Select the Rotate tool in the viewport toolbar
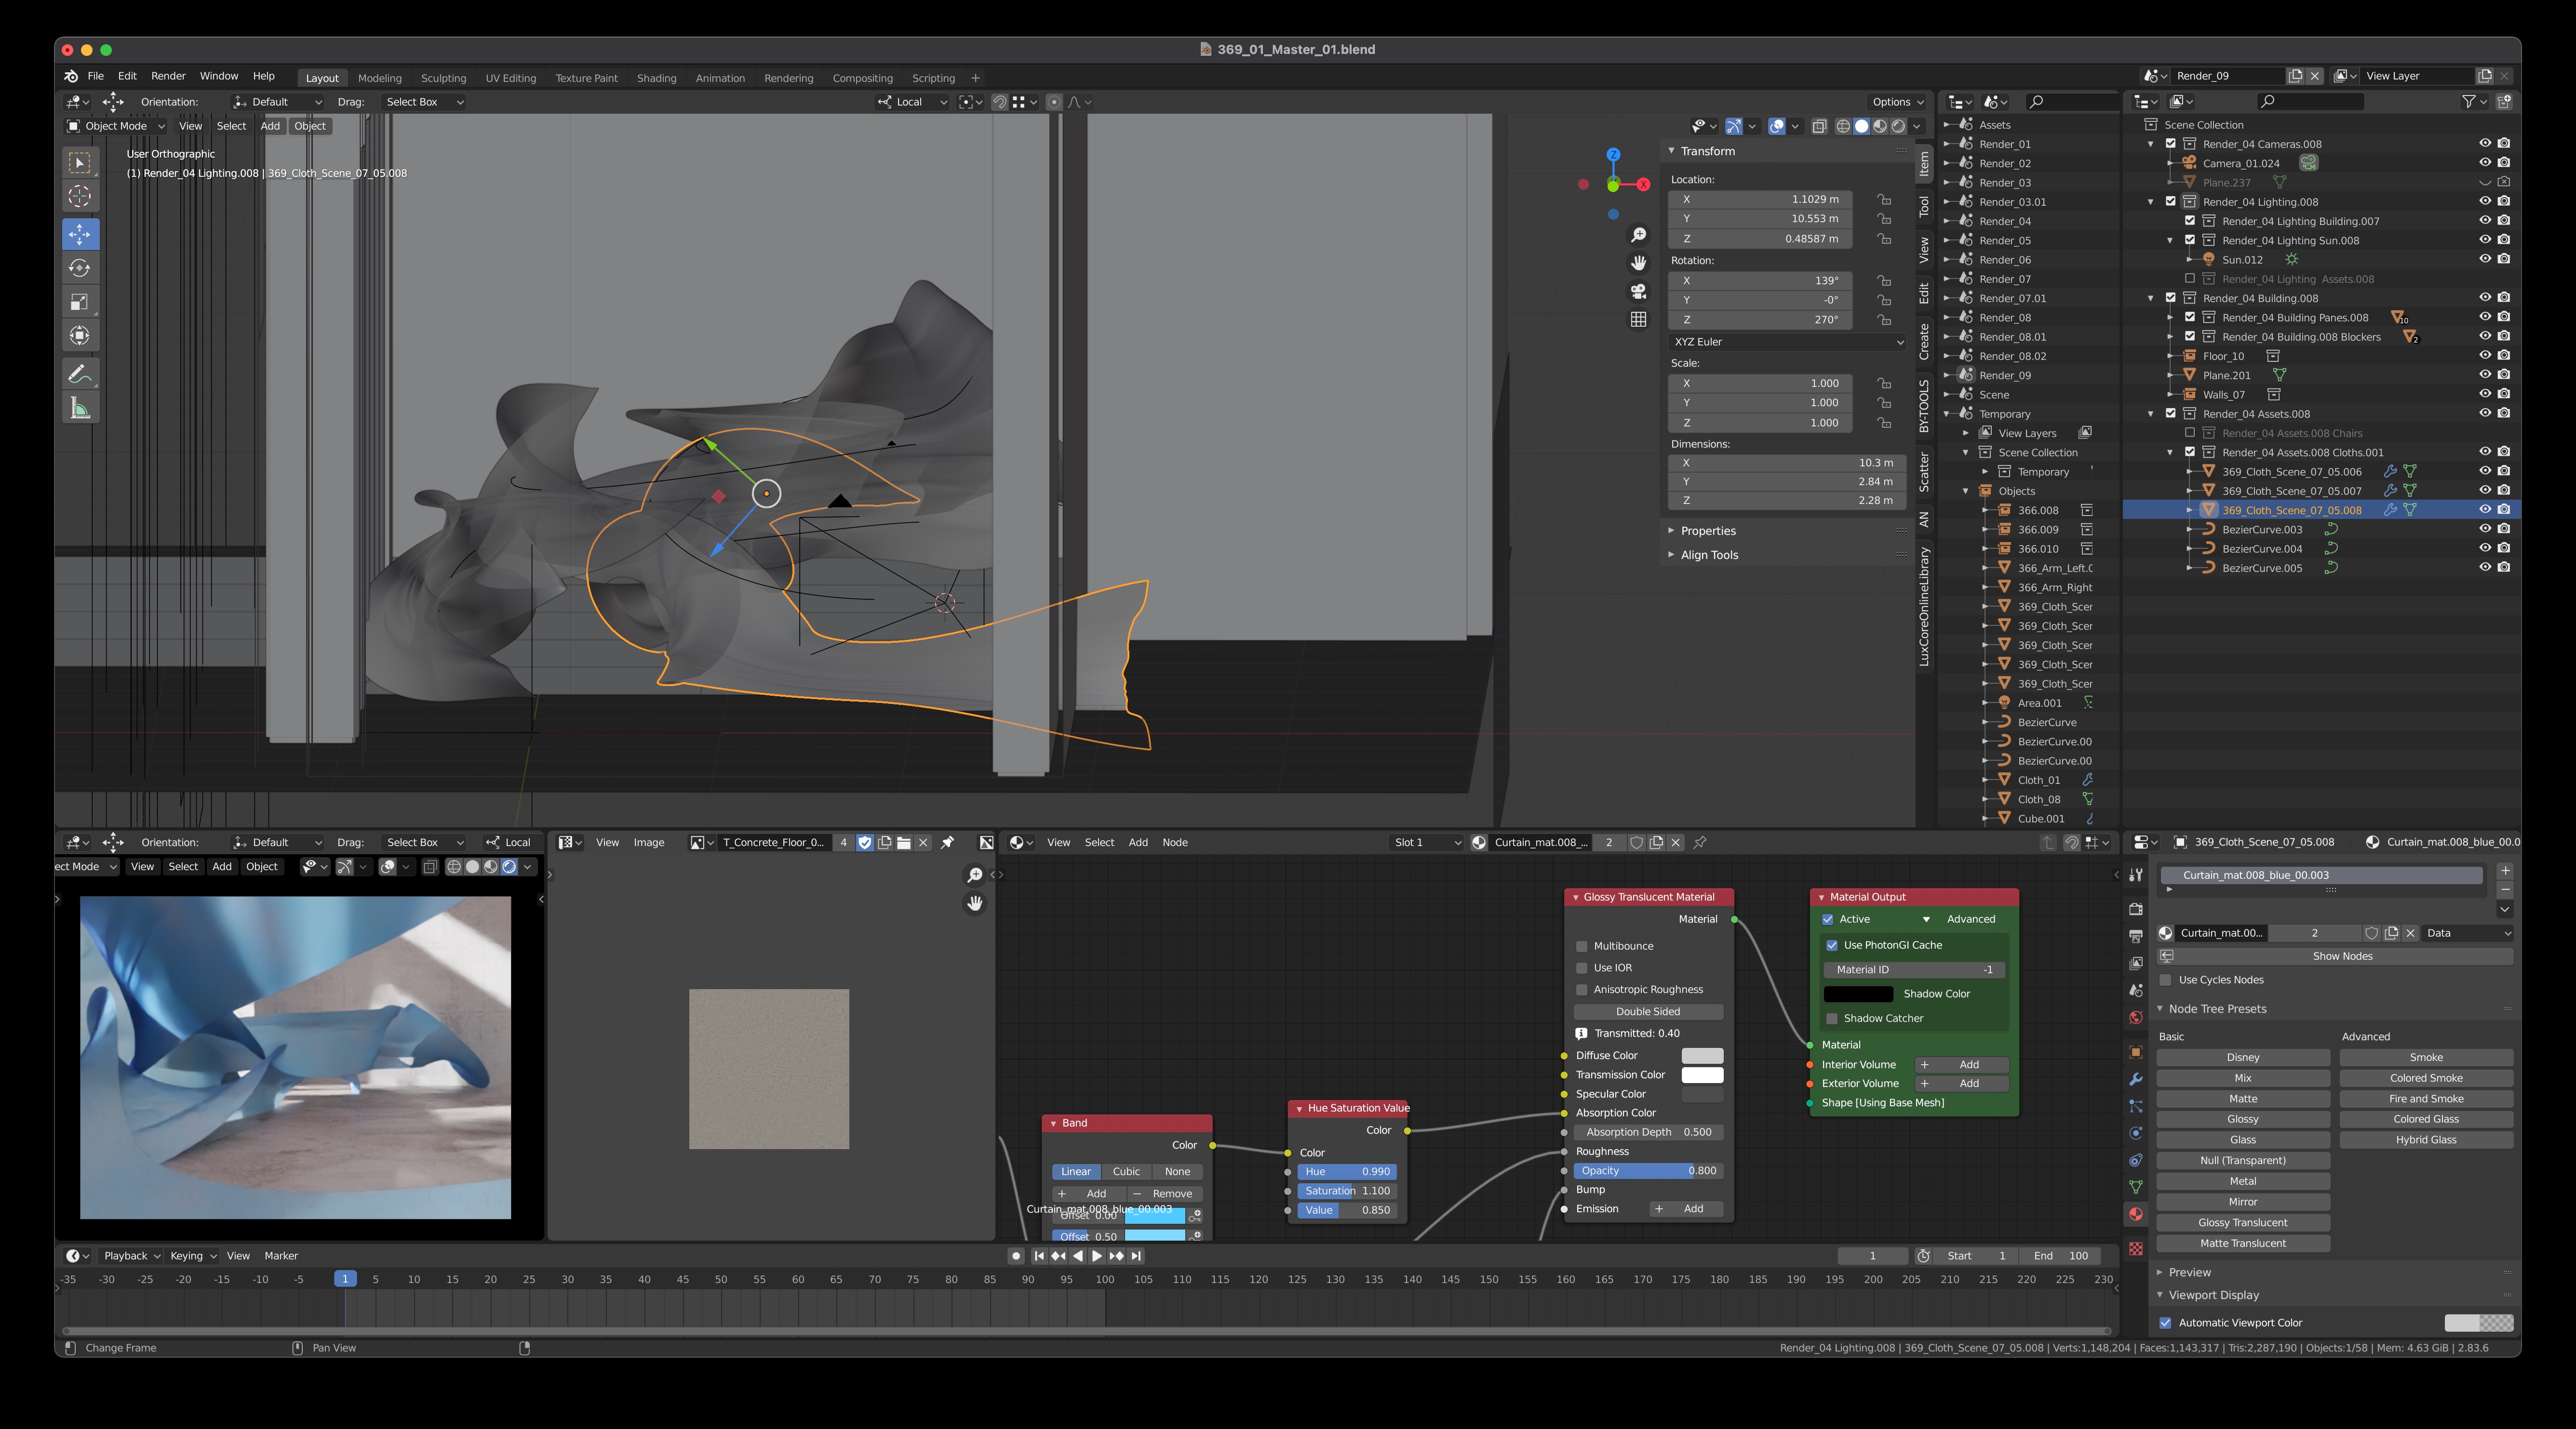This screenshot has height=1429, width=2576. coord(80,268)
